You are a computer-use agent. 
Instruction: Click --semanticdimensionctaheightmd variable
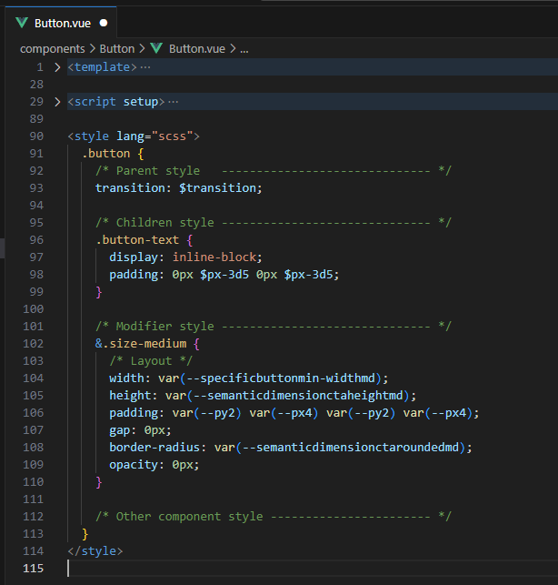[298, 396]
